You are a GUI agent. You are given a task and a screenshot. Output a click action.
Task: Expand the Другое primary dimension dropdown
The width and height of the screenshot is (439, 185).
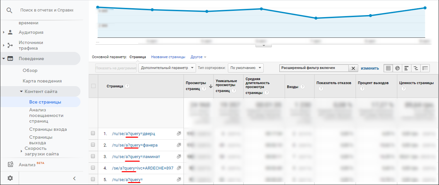pos(198,57)
